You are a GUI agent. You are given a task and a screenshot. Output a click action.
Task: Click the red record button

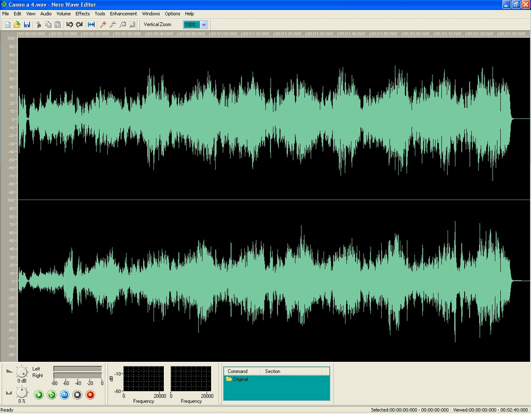pos(90,395)
